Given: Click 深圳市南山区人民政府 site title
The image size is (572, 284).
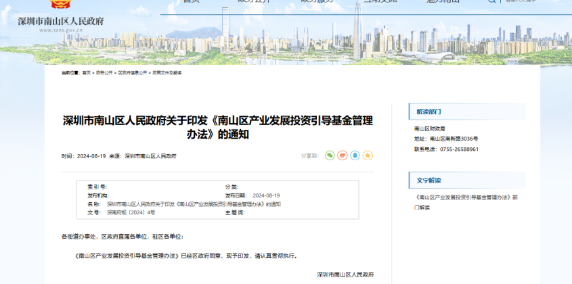Looking at the screenshot, I should click(61, 21).
